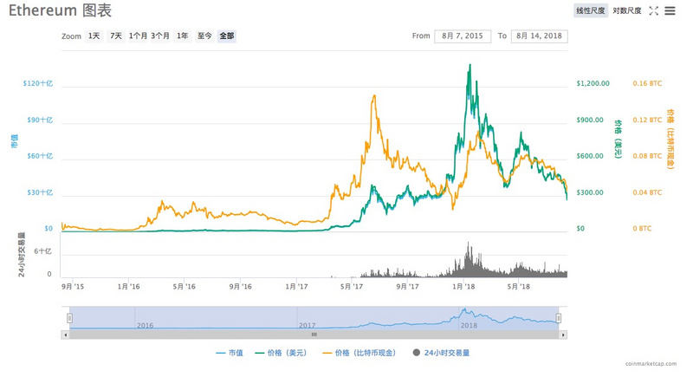This screenshot has width=693, height=377.
Task: Click the 5月 '17 x-axis label
Action: coord(352,286)
